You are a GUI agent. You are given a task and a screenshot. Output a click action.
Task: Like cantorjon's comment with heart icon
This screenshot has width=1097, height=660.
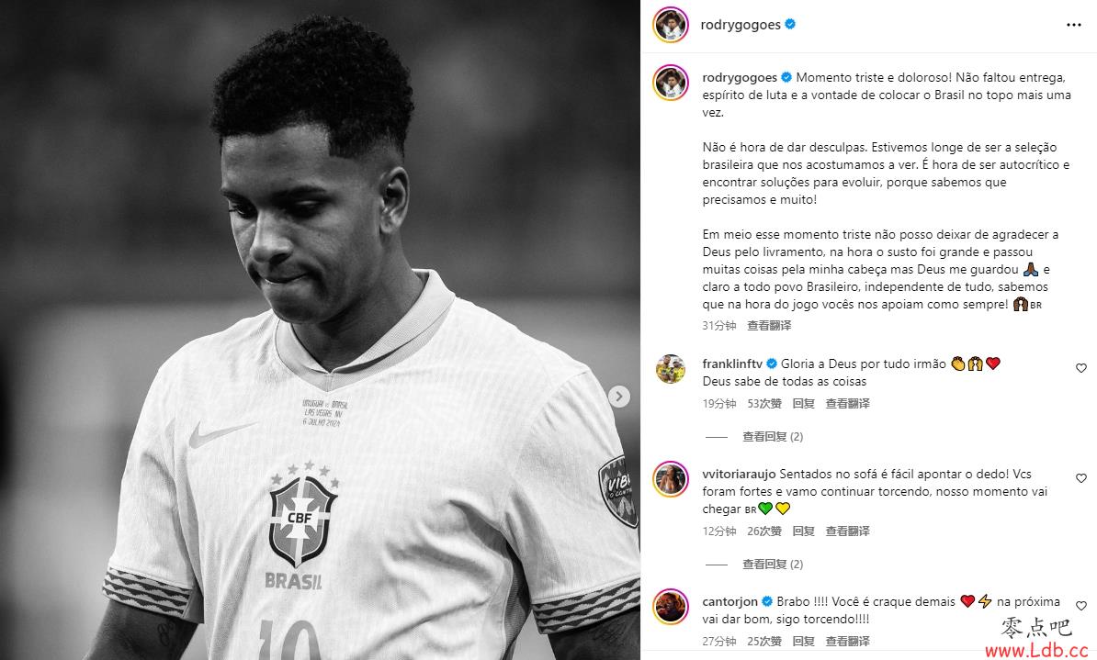click(x=1080, y=606)
